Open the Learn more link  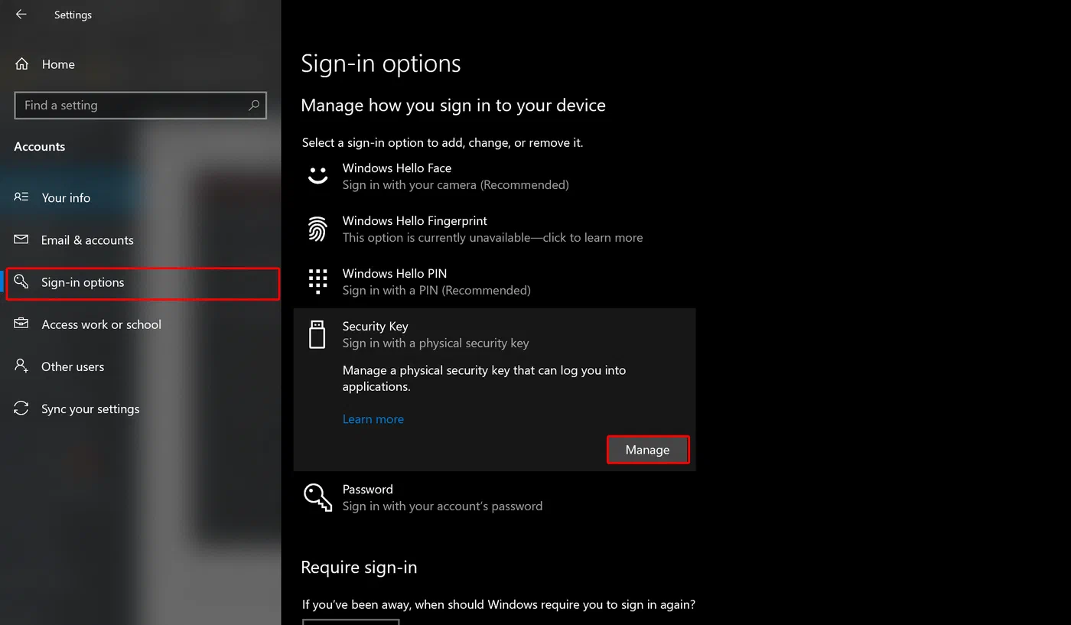tap(373, 419)
